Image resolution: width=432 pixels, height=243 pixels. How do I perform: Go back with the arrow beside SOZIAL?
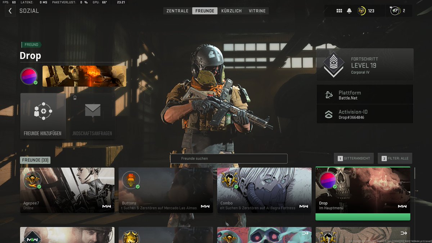click(x=10, y=11)
